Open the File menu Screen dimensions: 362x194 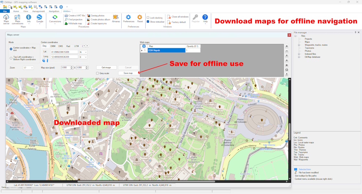[x=5, y=11]
